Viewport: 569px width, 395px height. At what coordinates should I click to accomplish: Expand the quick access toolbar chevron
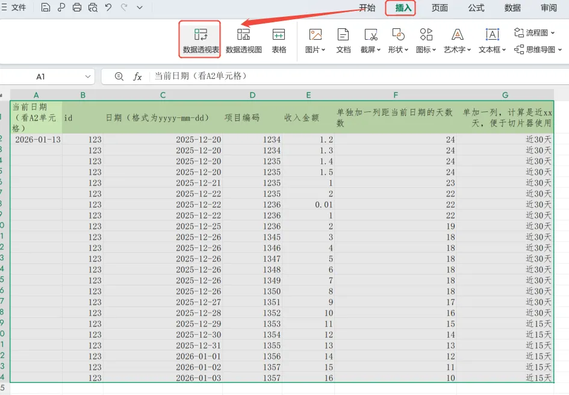(x=139, y=7)
